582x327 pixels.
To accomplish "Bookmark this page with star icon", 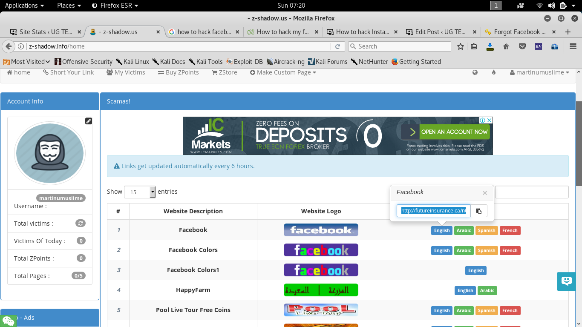I will [461, 46].
